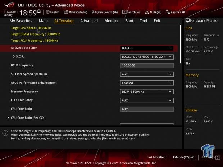Open the Monitor tab
The image size is (223, 167).
[x=111, y=21]
